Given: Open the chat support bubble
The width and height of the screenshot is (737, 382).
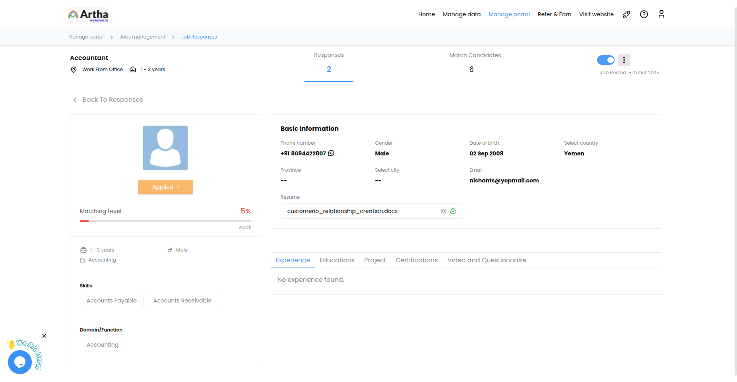Looking at the screenshot, I should [x=20, y=362].
